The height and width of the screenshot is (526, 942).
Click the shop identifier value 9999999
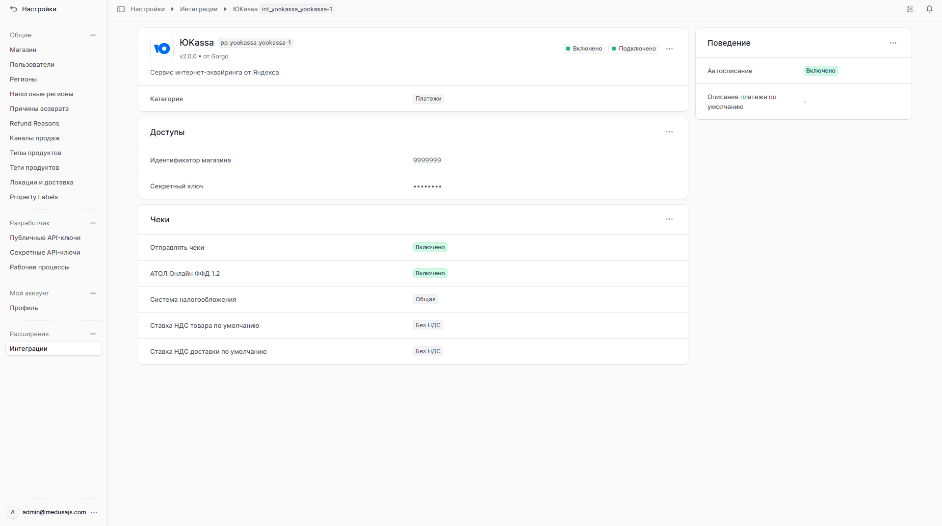pos(427,160)
